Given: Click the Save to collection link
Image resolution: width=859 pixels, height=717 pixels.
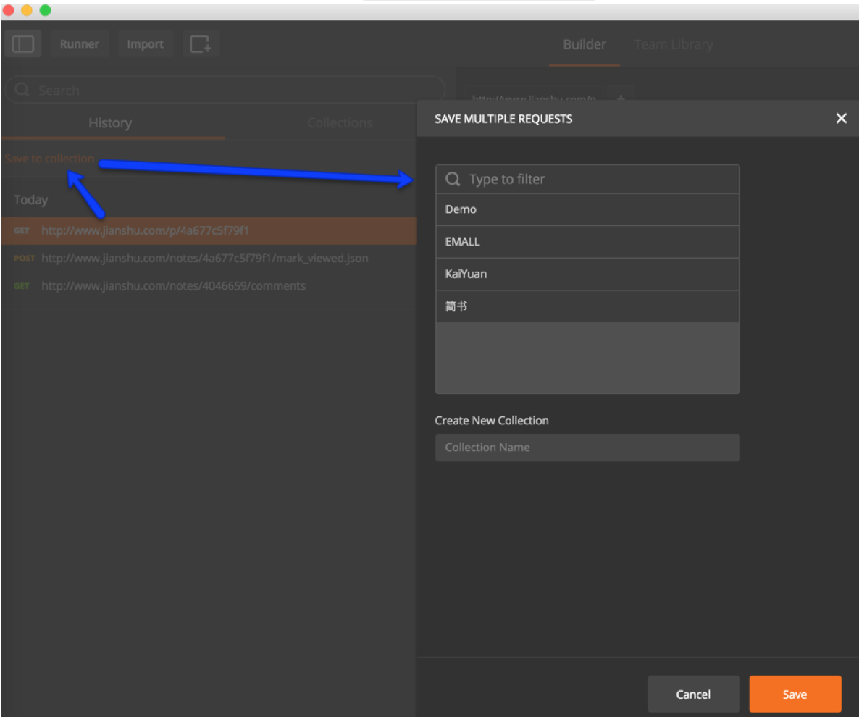Looking at the screenshot, I should point(49,159).
